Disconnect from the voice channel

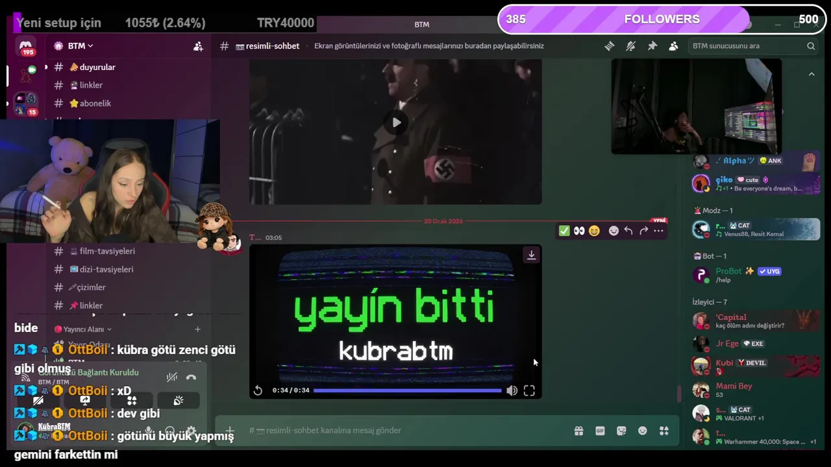[191, 377]
